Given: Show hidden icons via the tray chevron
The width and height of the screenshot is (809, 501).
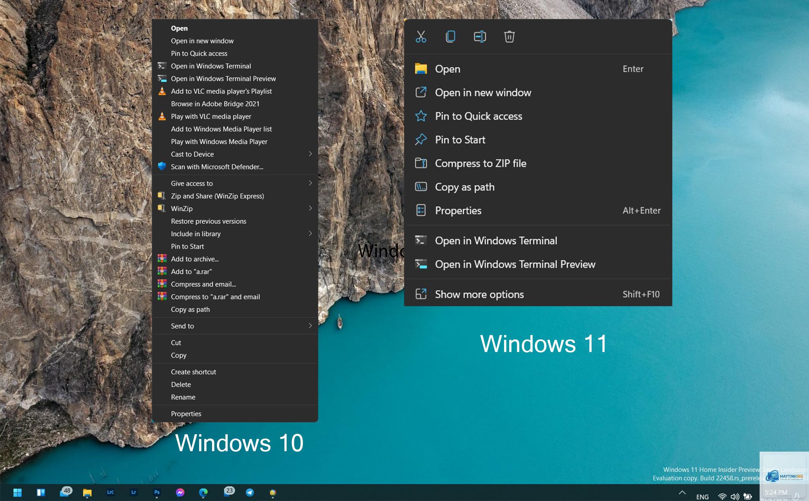Looking at the screenshot, I should (682, 493).
